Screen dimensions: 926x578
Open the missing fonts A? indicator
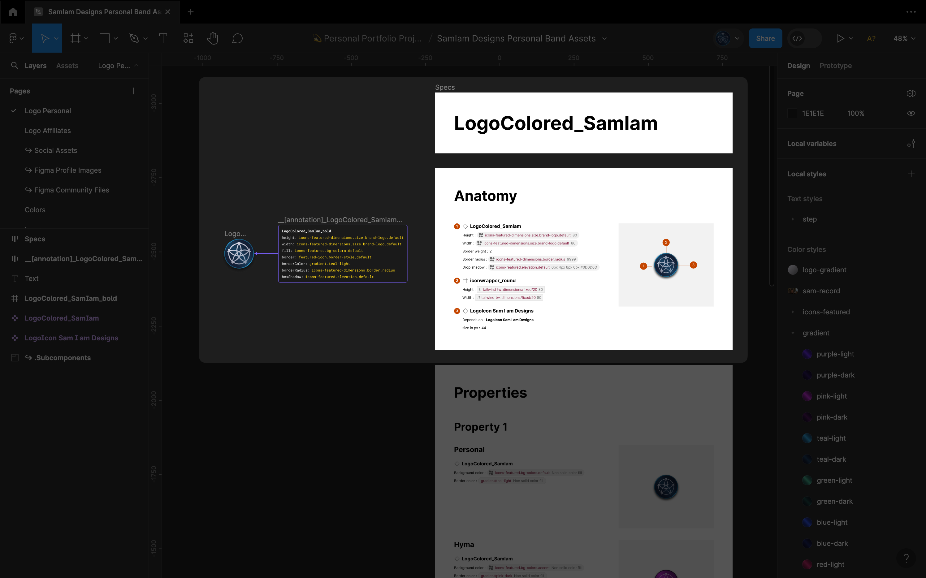871,38
